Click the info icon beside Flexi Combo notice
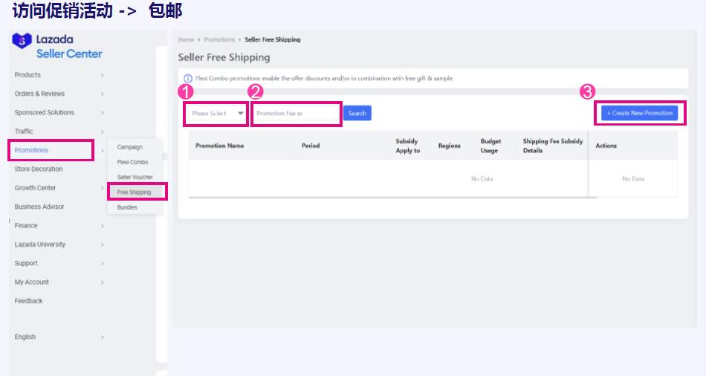Screen dimensions: 706x376 tap(188, 79)
